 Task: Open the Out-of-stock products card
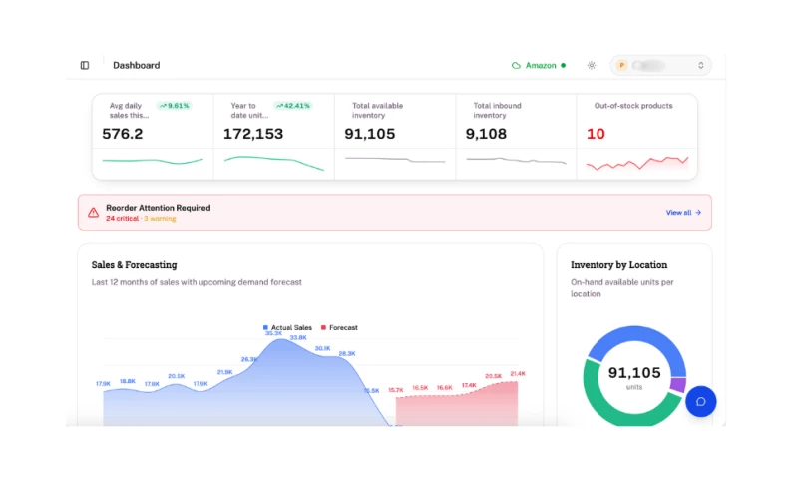pyautogui.click(x=636, y=137)
